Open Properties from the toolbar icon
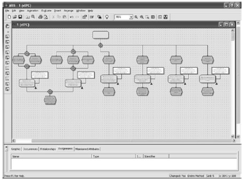The image size is (244, 180). coord(85,17)
